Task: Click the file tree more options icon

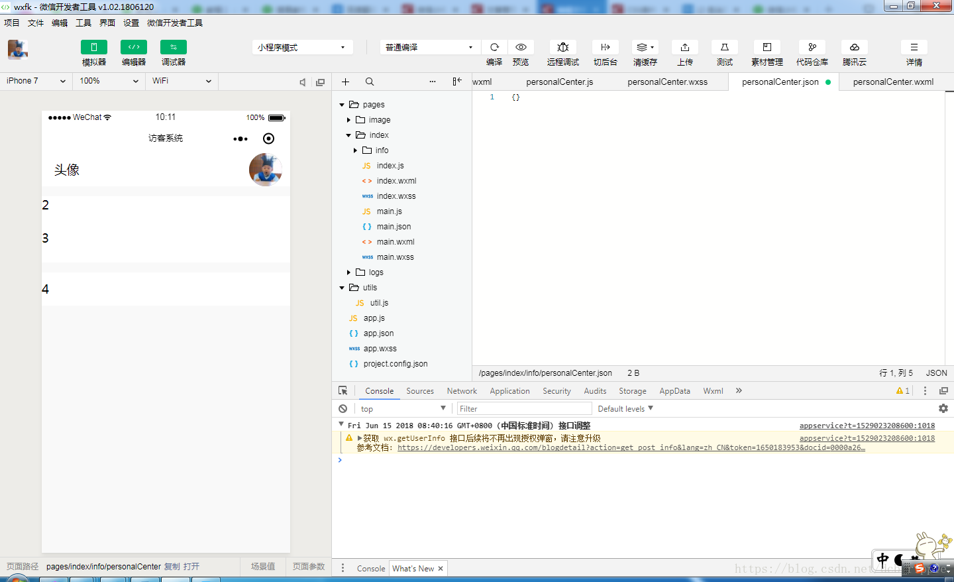Action: pyautogui.click(x=433, y=82)
